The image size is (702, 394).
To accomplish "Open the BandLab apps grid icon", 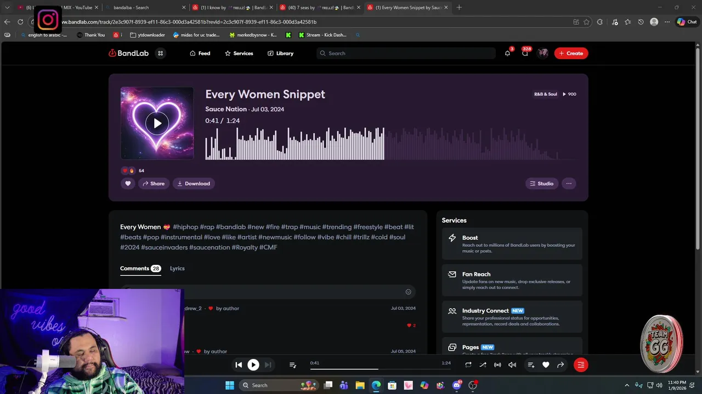I will point(160,53).
